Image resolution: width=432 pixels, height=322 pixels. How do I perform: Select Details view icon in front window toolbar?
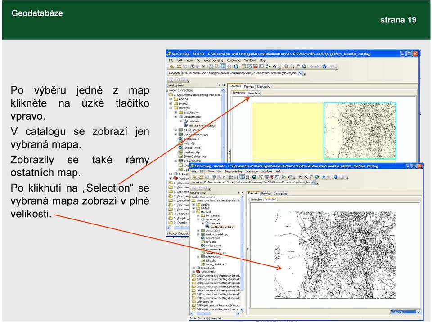pyautogui.click(x=242, y=177)
